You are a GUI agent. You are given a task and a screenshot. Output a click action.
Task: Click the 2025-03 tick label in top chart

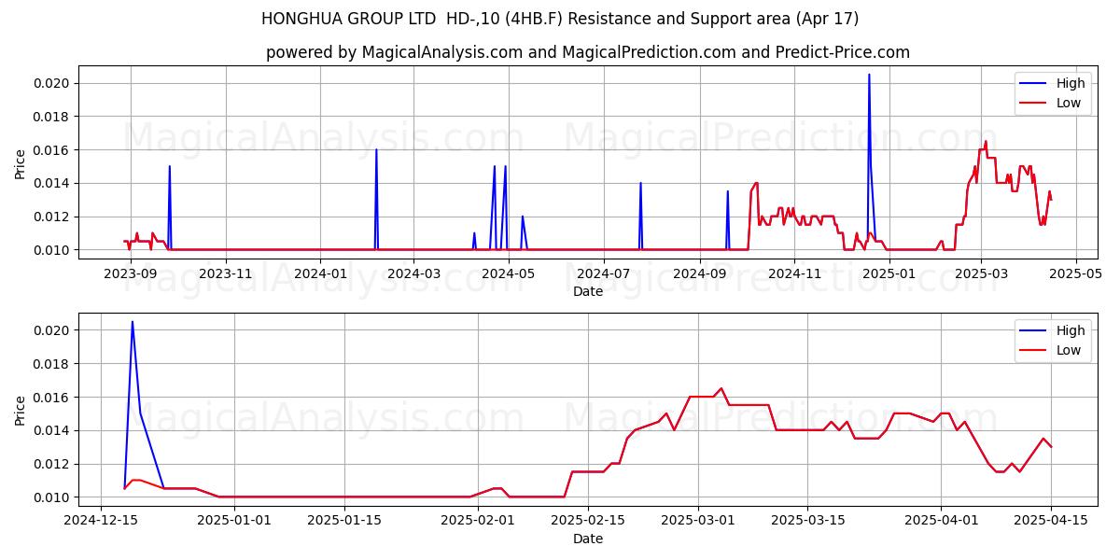tap(981, 273)
